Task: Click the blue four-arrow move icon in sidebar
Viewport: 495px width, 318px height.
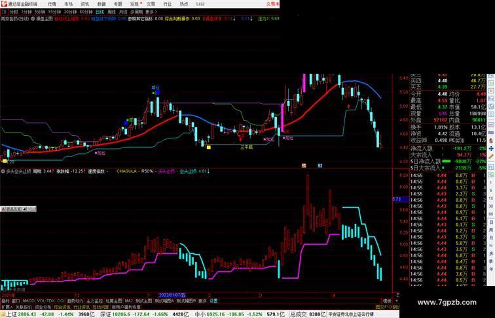Action: pyautogui.click(x=491, y=148)
